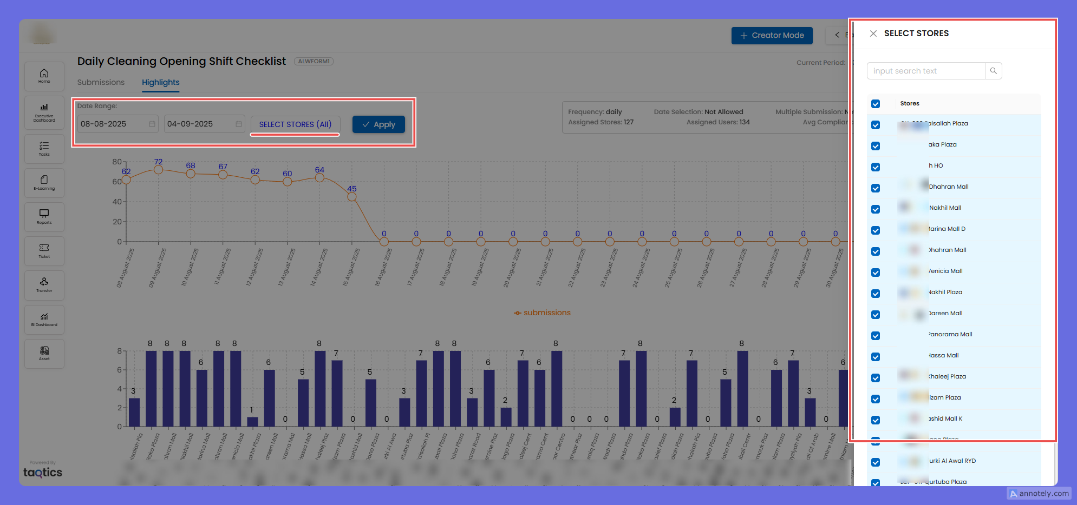Click the Taqtics logo at bottom left
Image resolution: width=1077 pixels, height=505 pixels.
[43, 472]
